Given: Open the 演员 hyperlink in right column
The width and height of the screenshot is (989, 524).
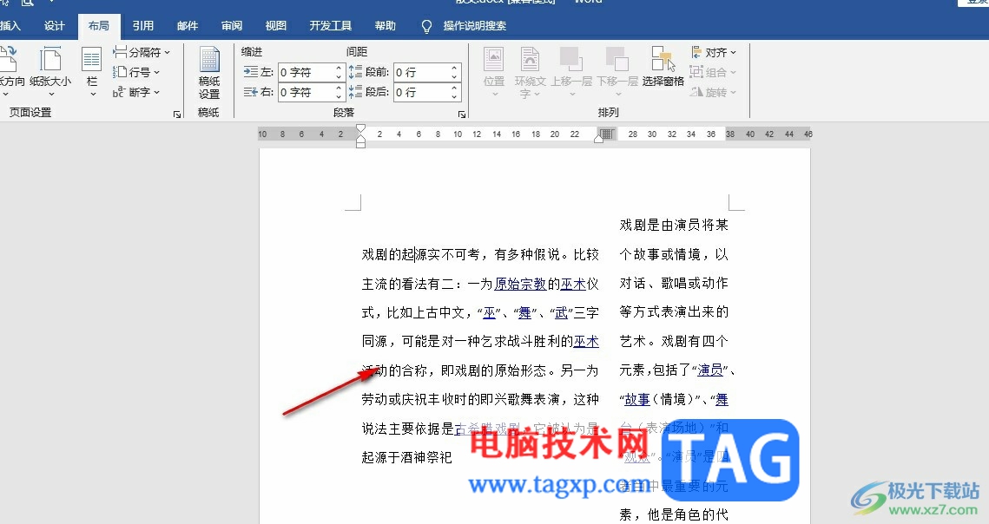Looking at the screenshot, I should point(710,370).
